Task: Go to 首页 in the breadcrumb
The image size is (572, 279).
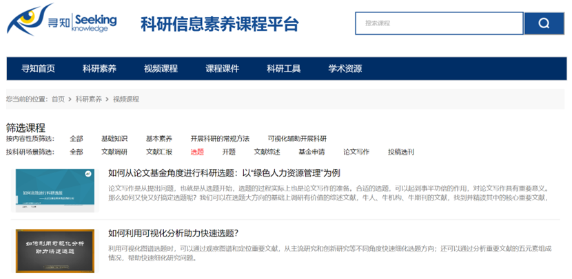Action: (x=58, y=99)
